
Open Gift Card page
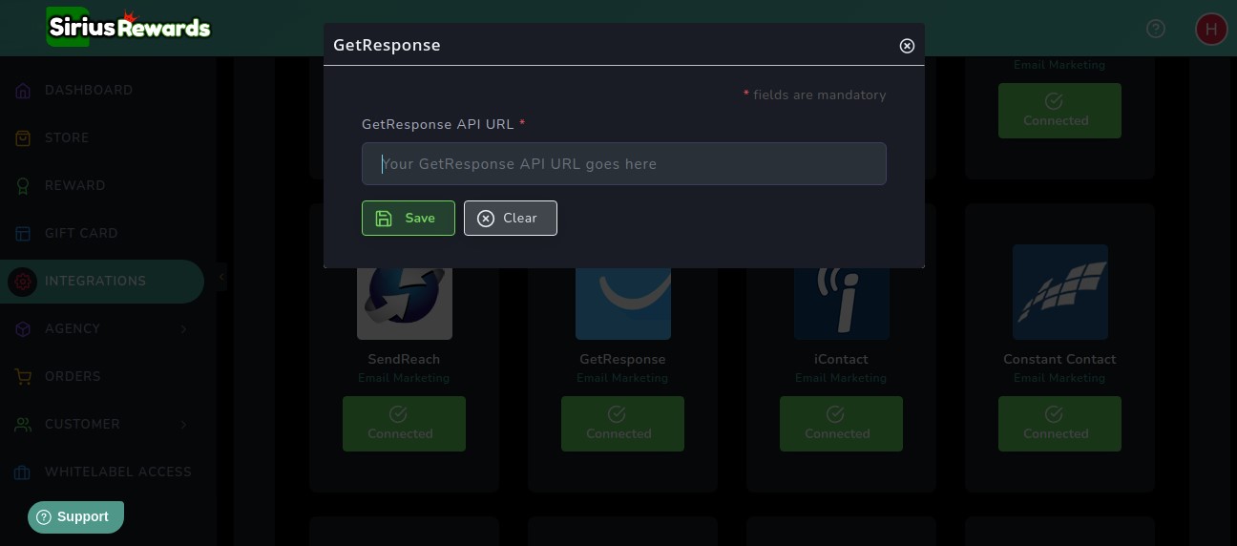point(81,233)
